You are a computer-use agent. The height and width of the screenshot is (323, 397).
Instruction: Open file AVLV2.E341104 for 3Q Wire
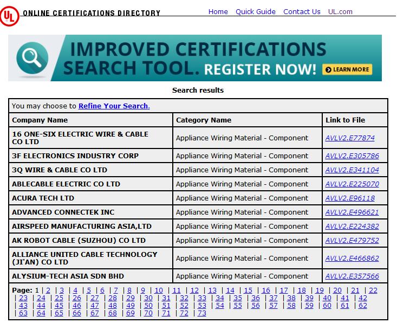click(x=352, y=170)
